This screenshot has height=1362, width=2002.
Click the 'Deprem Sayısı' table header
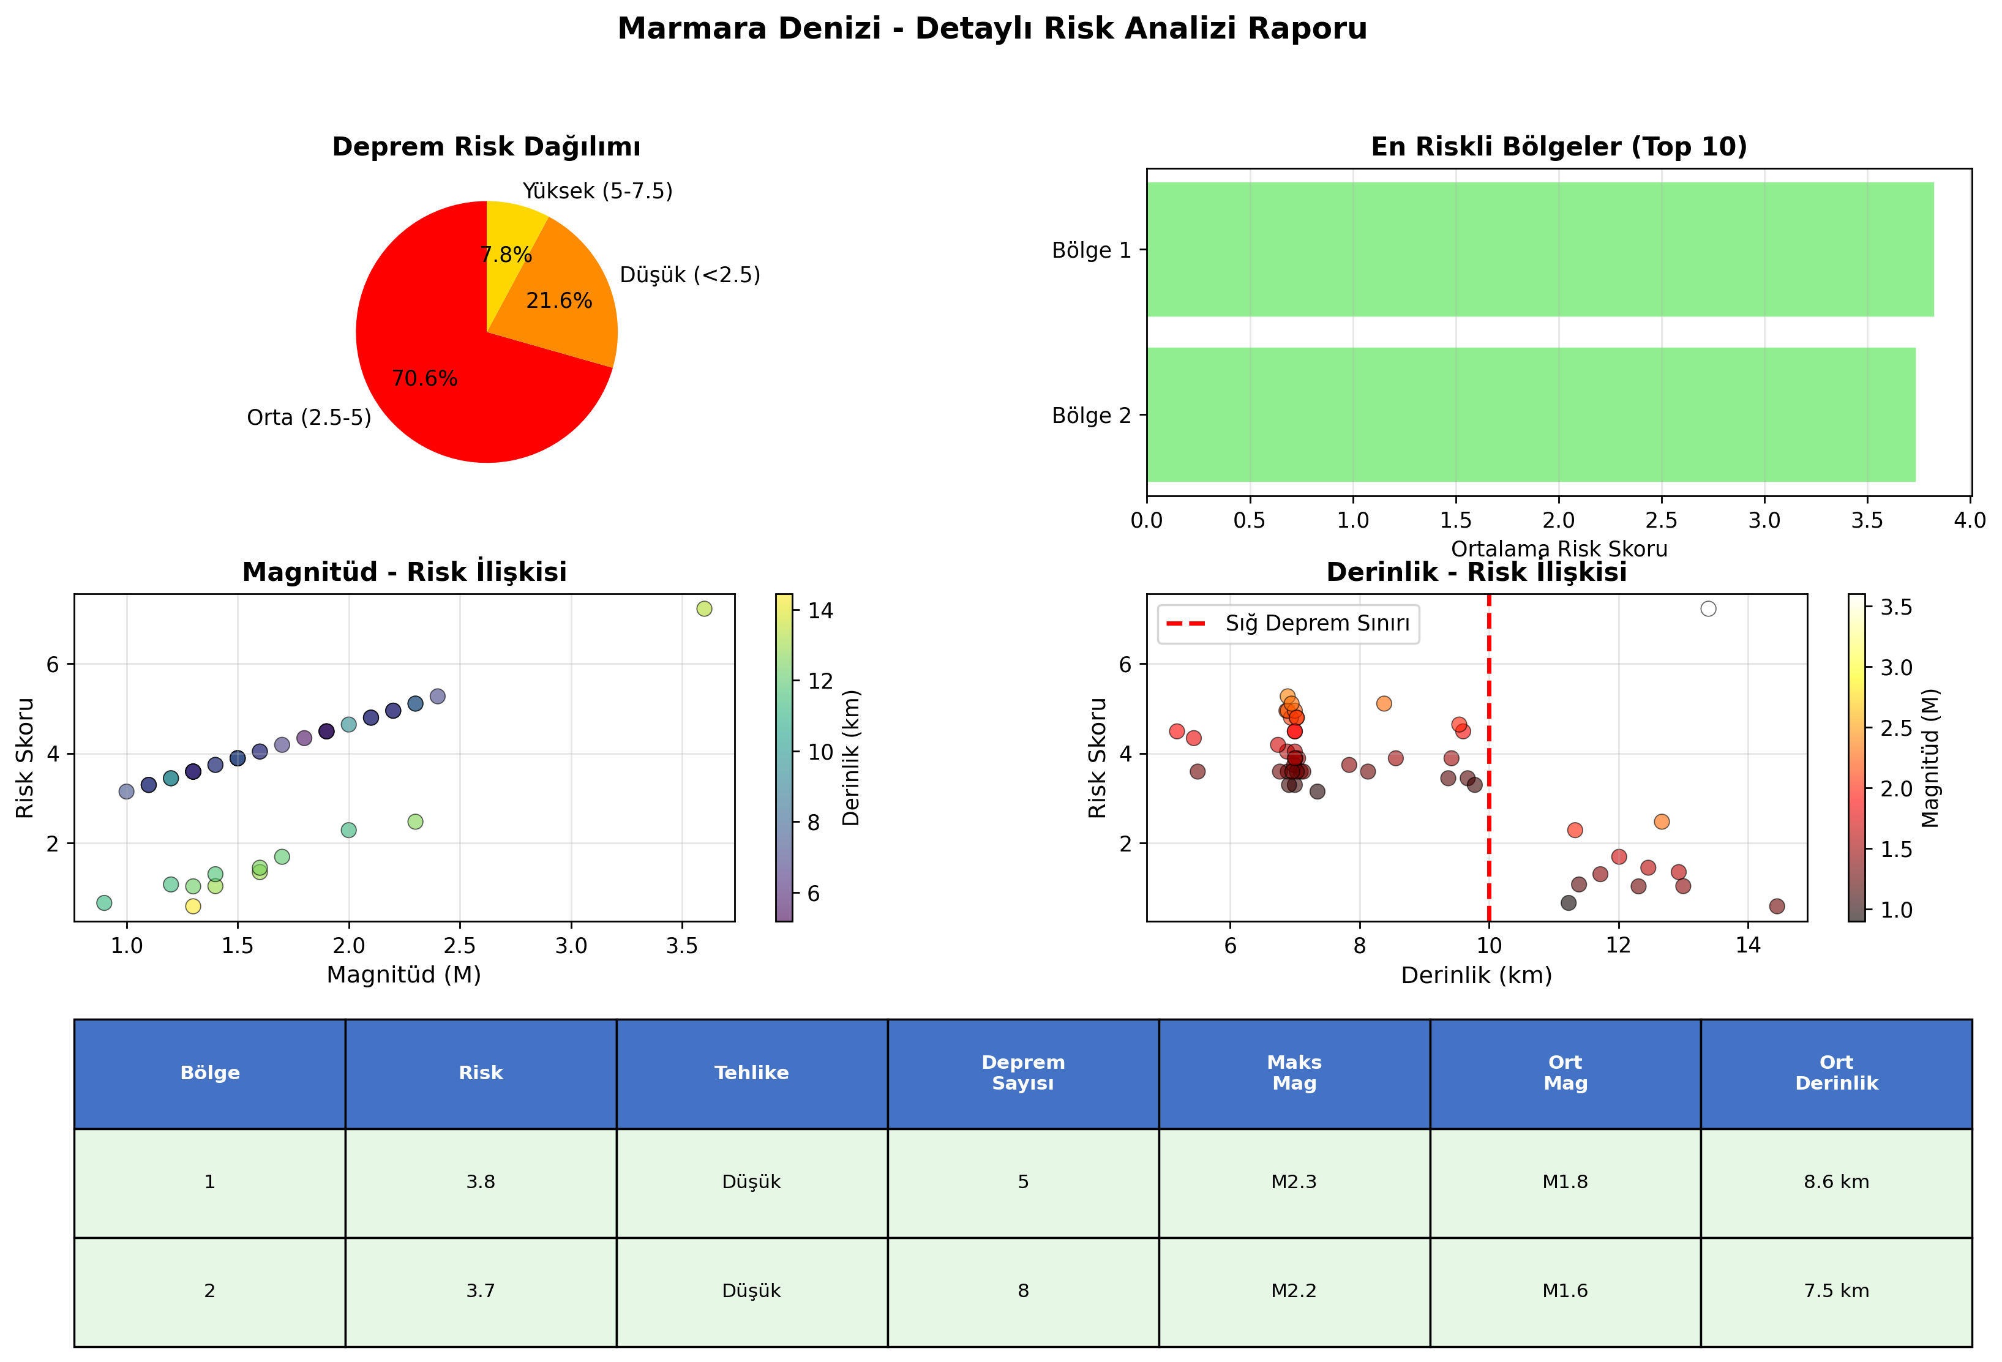tap(1024, 1074)
